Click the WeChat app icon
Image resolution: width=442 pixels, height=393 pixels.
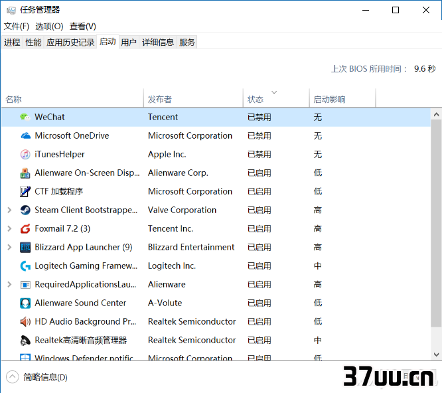(x=25, y=117)
